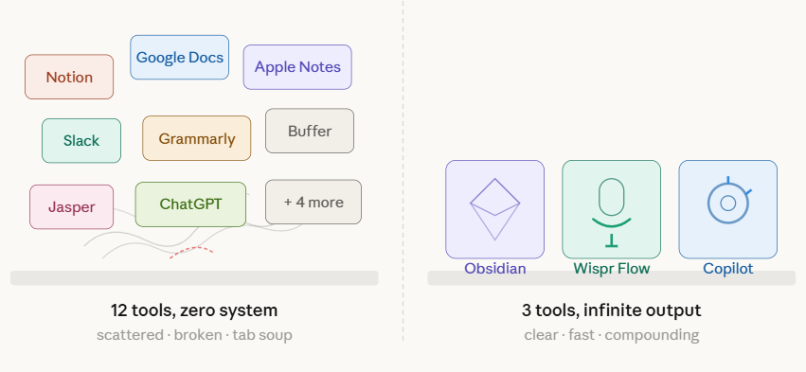
Task: Click the Wispr Flow label text
Action: pyautogui.click(x=612, y=268)
